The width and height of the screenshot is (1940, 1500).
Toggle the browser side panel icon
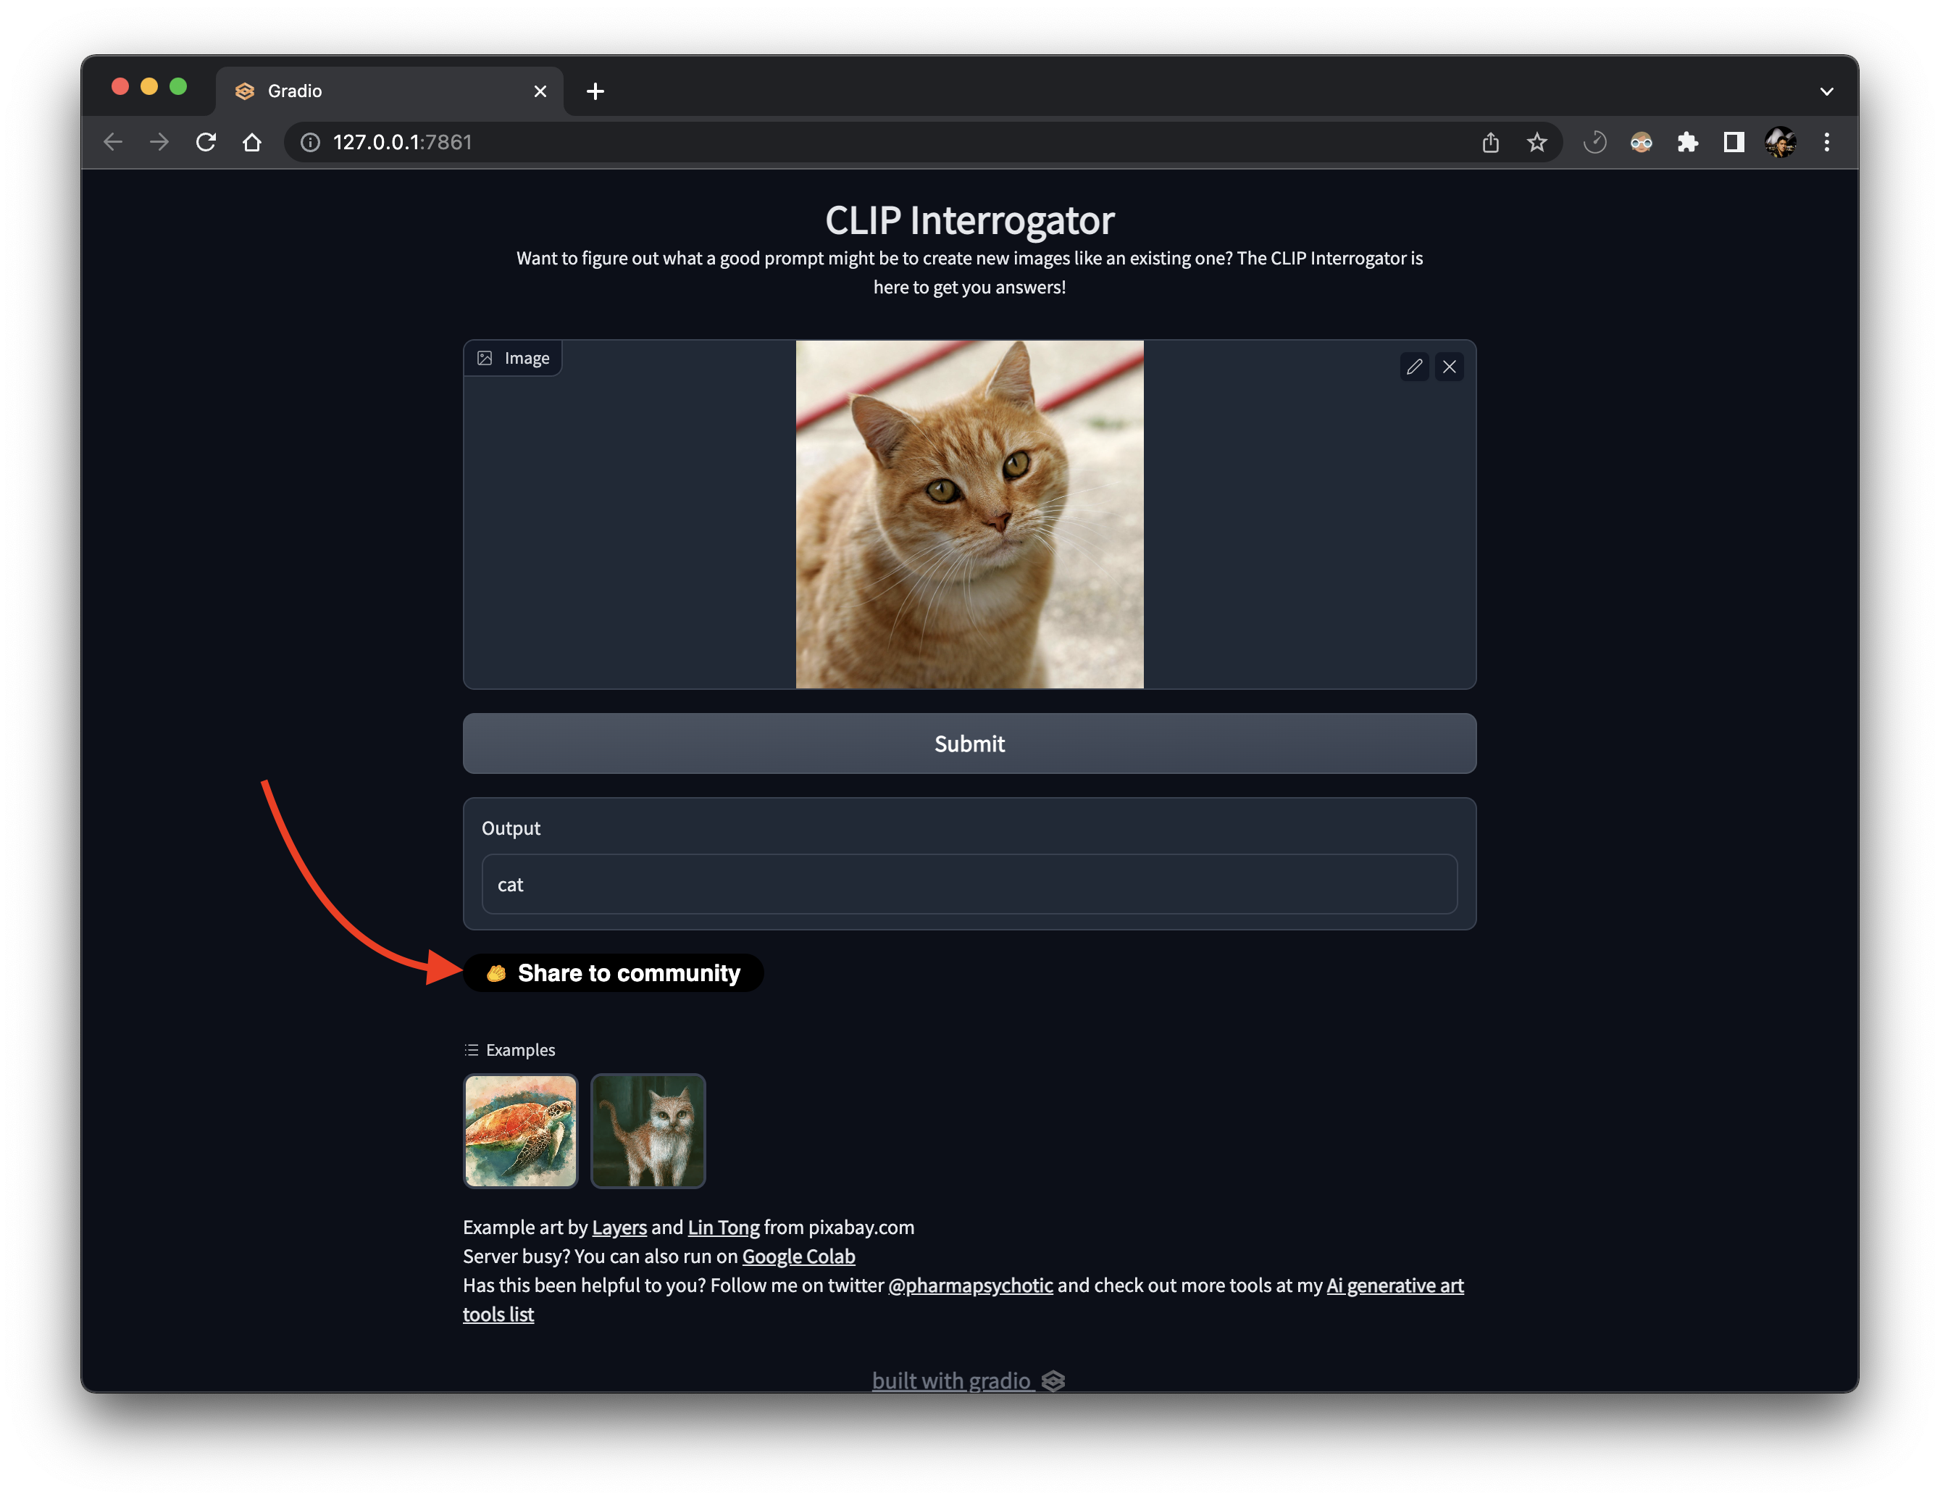[1733, 142]
